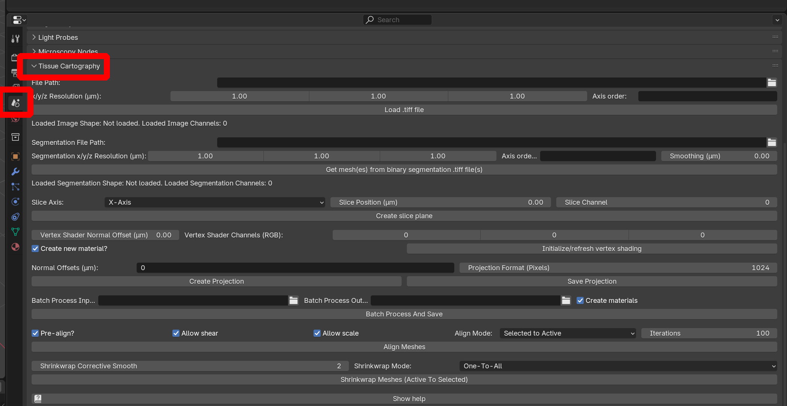The height and width of the screenshot is (406, 787).
Task: Click the Batch Process Output path field
Action: click(466, 301)
